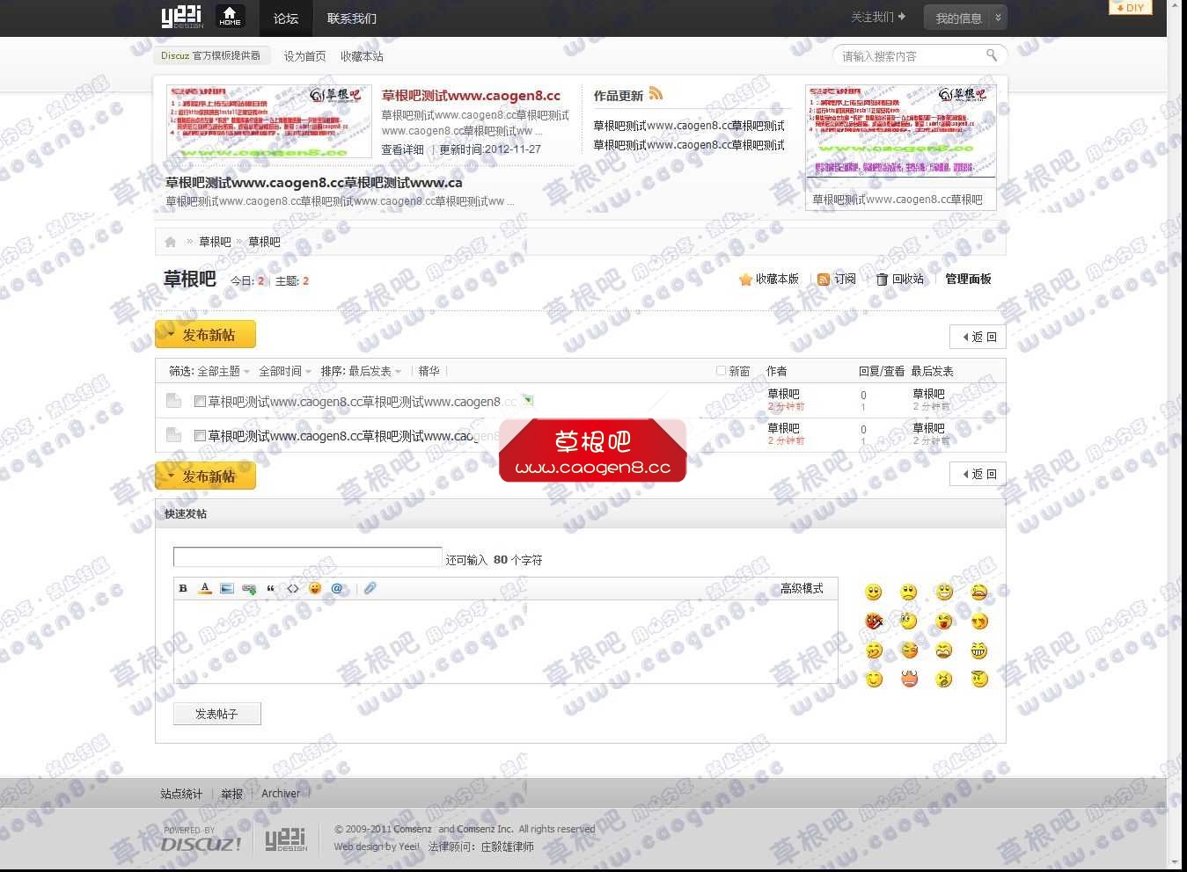Enable the 新窗 checkbox in the thread list
The height and width of the screenshot is (872, 1187).
(x=722, y=371)
